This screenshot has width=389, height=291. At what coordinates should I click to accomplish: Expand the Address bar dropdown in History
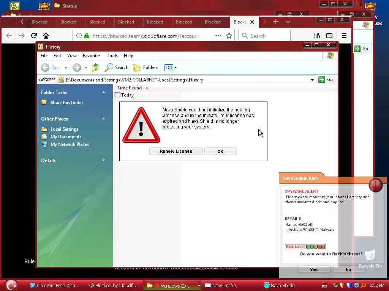(x=312, y=80)
